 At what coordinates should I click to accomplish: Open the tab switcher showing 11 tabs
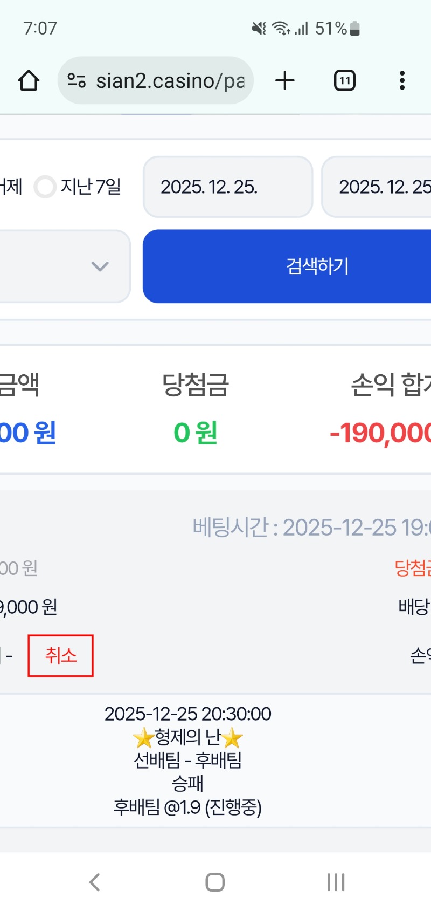344,81
